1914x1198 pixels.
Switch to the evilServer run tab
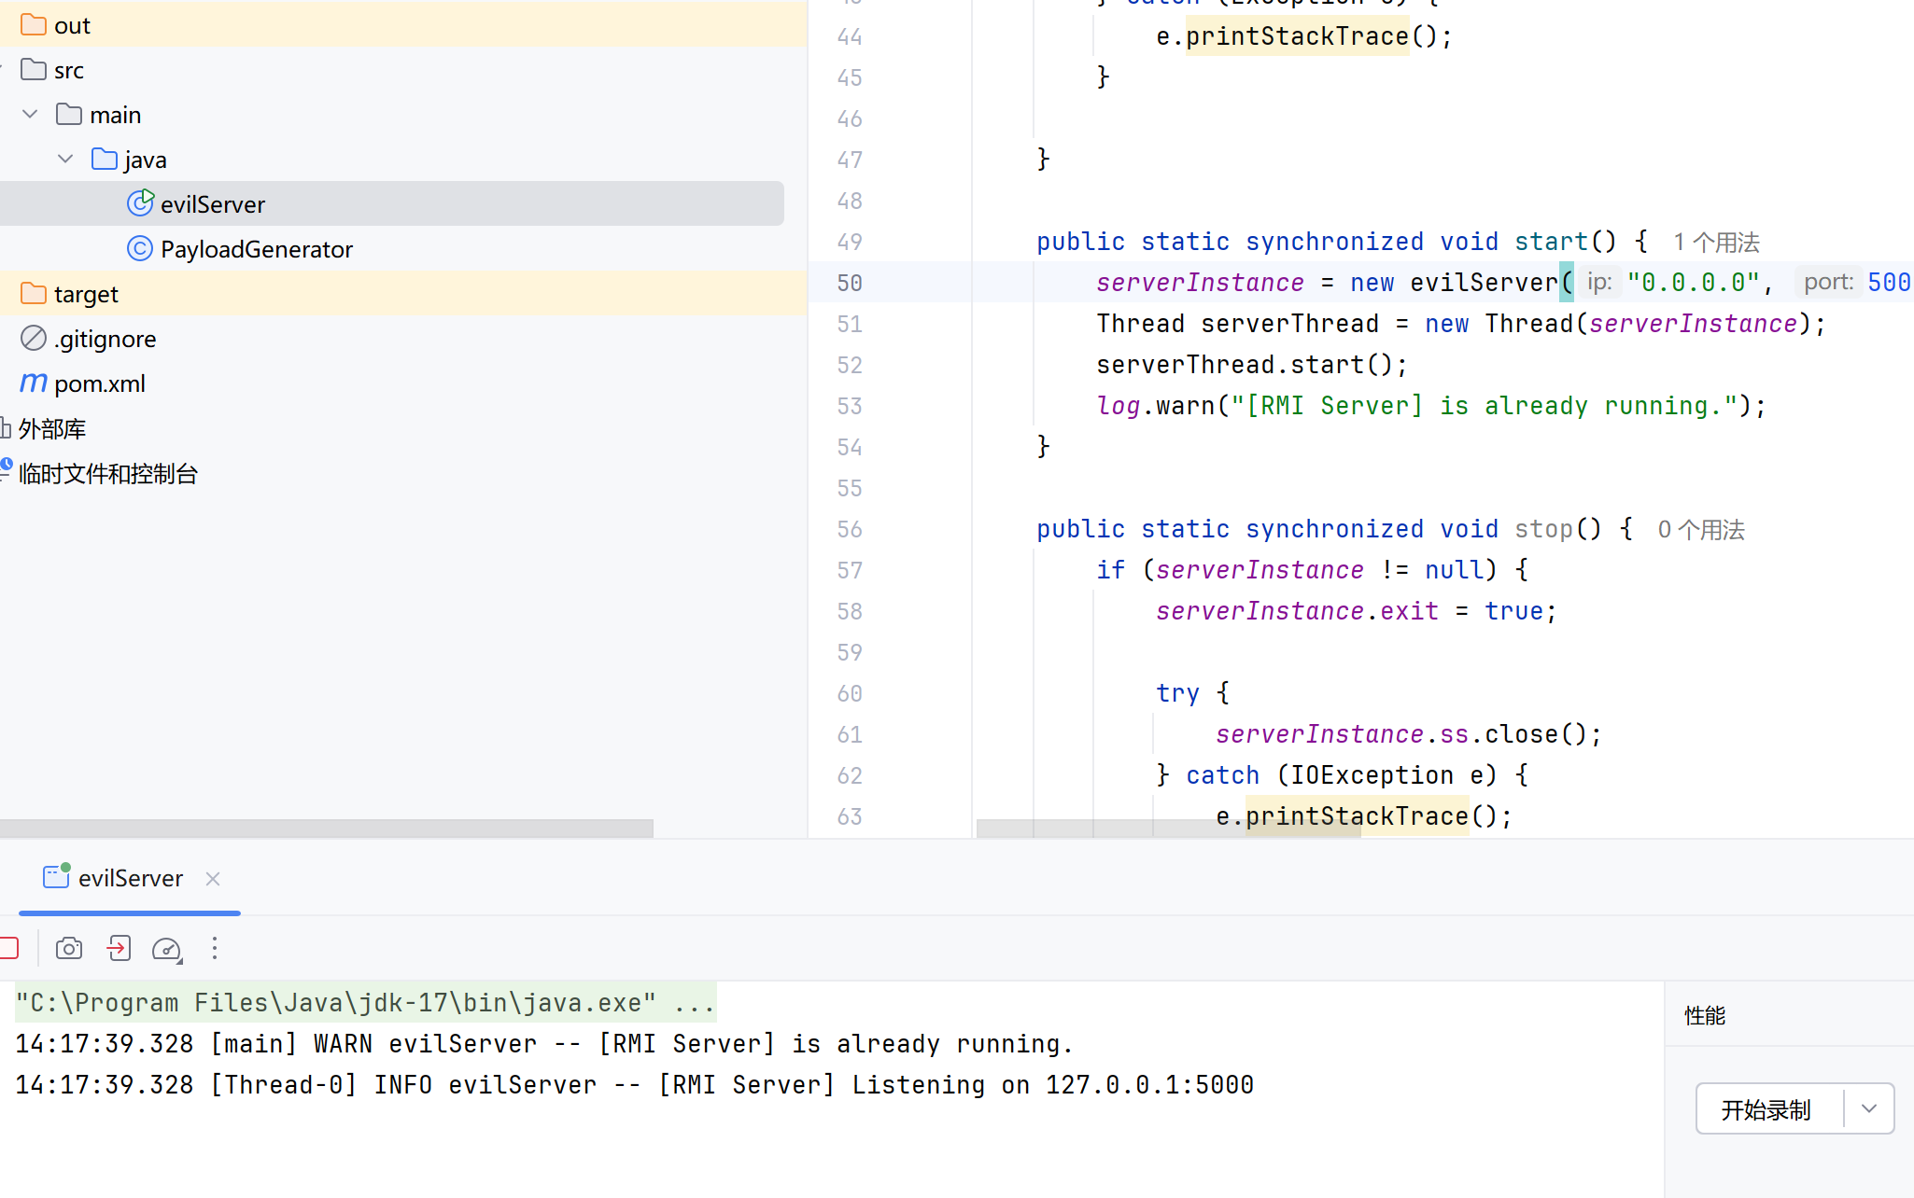coord(130,878)
